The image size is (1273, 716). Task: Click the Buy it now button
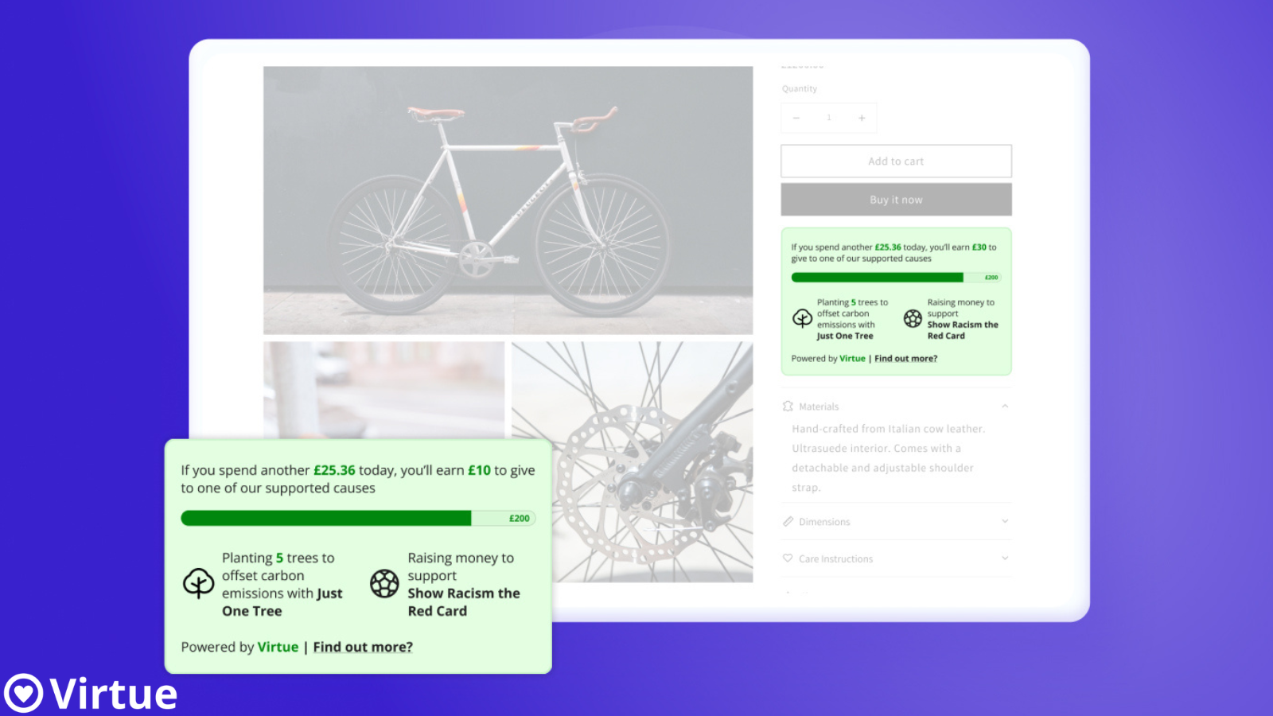pyautogui.click(x=897, y=200)
